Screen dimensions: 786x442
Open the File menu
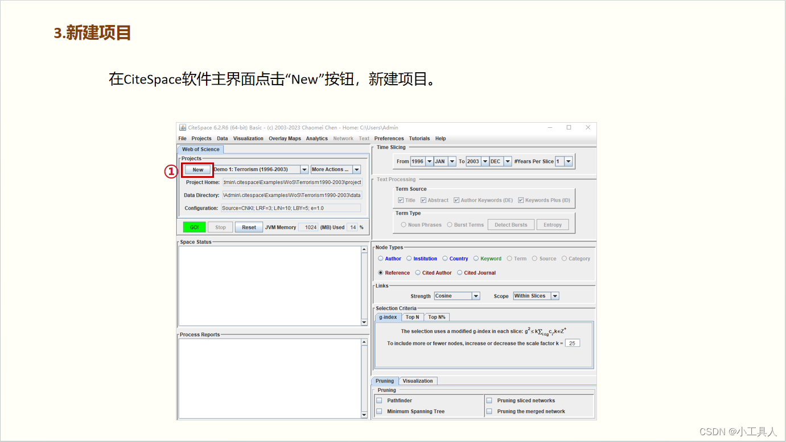182,138
